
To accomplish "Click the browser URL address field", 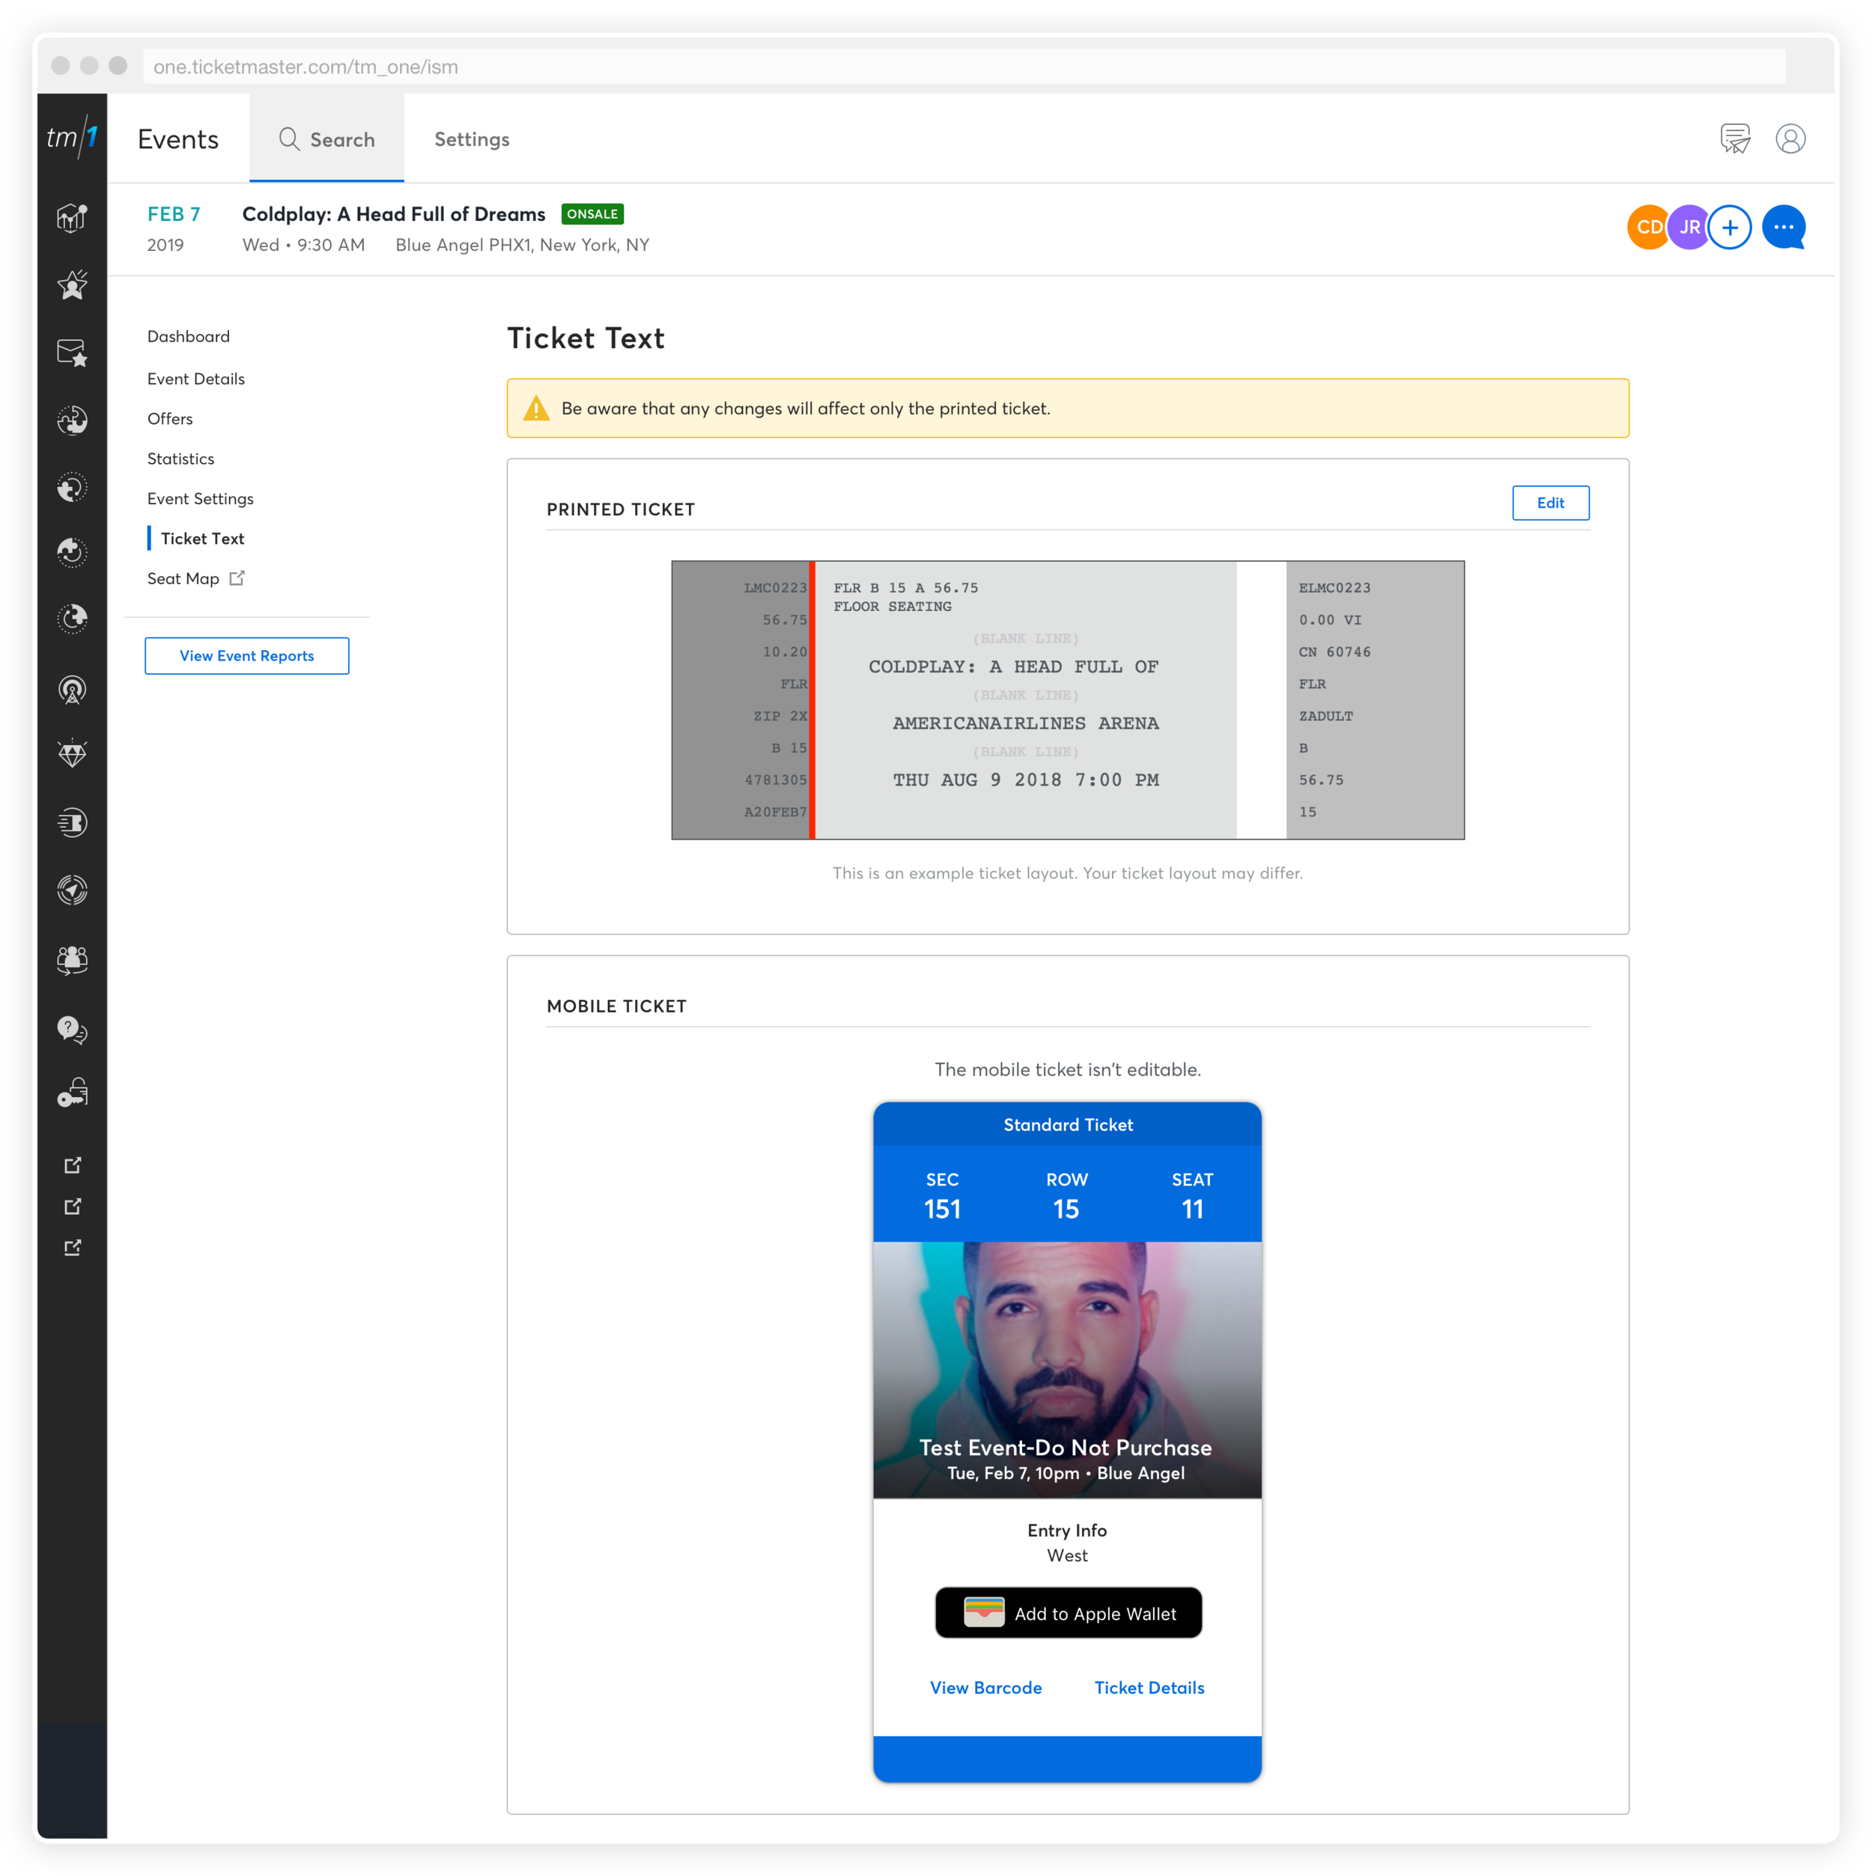I will click(961, 67).
